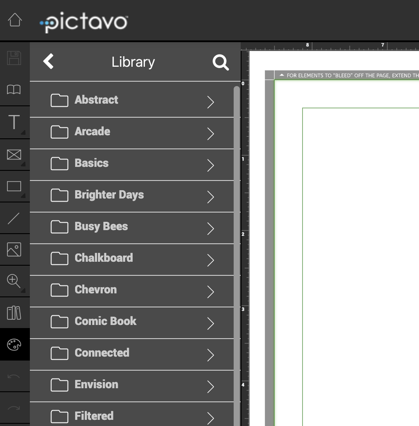This screenshot has height=426, width=419.
Task: Click the Connected folder icon
Action: pos(59,353)
